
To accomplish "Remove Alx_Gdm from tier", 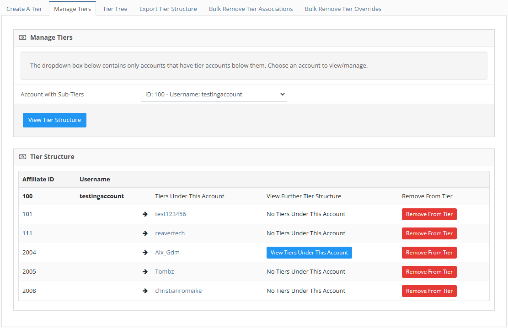I will tap(429, 253).
